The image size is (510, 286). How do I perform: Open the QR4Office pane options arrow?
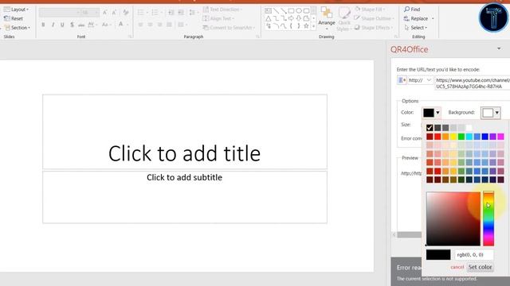click(x=499, y=48)
